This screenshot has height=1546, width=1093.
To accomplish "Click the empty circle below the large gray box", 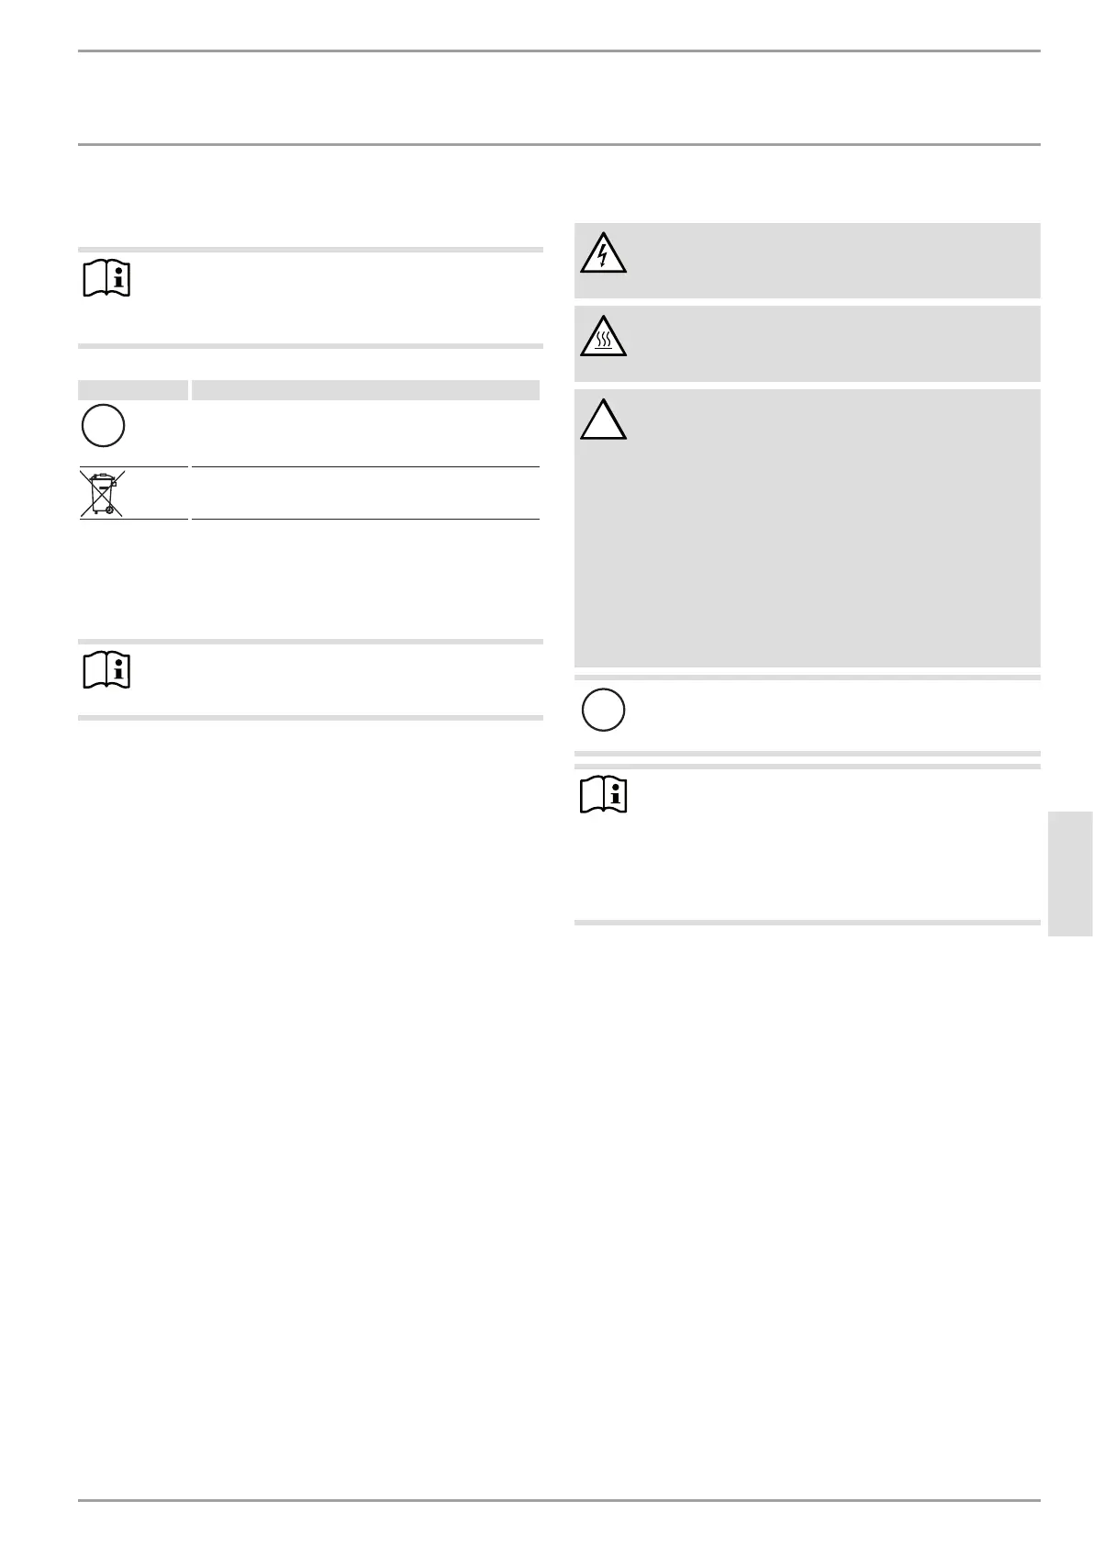I will coord(603,710).
